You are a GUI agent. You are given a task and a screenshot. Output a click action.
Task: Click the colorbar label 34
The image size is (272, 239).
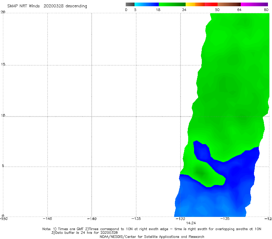click(x=184, y=10)
